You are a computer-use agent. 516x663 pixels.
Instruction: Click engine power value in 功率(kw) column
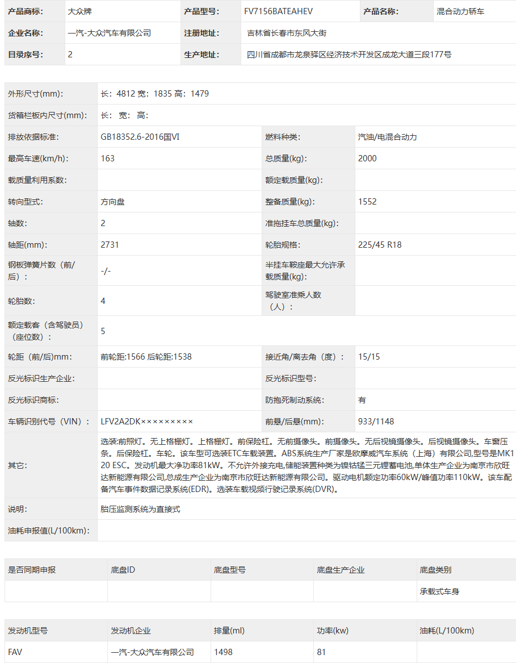point(321,652)
